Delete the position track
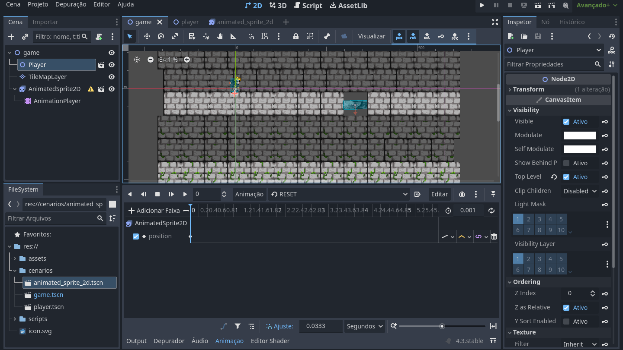Viewport: 623px width, 350px height. (x=494, y=236)
